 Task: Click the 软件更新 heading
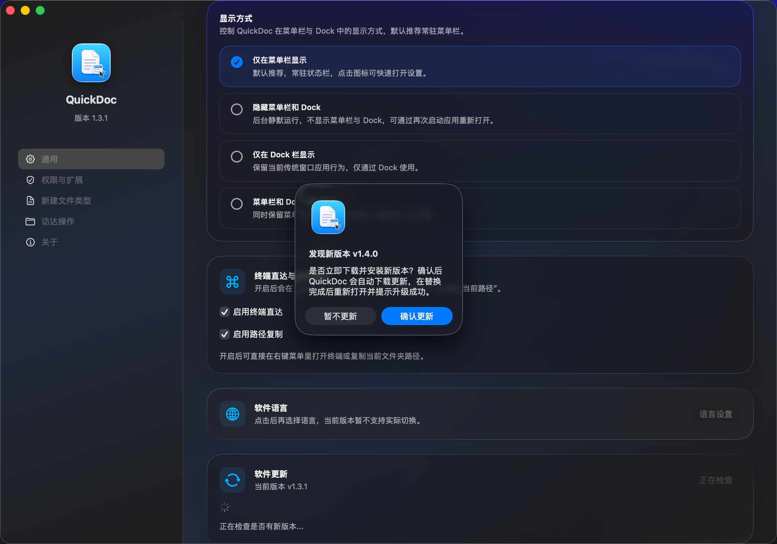271,474
